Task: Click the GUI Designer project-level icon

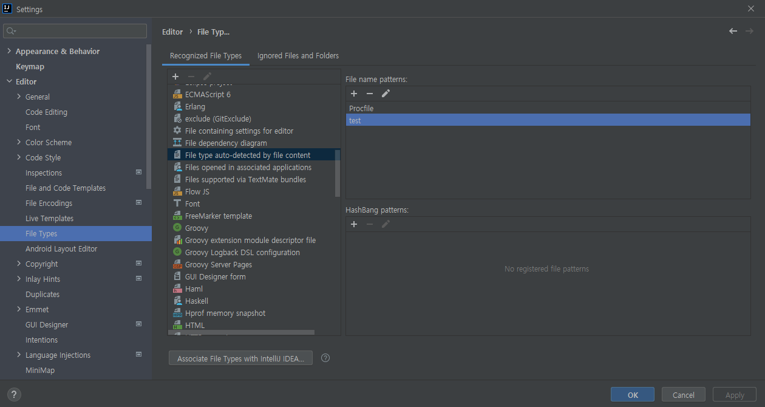Action: (138, 324)
